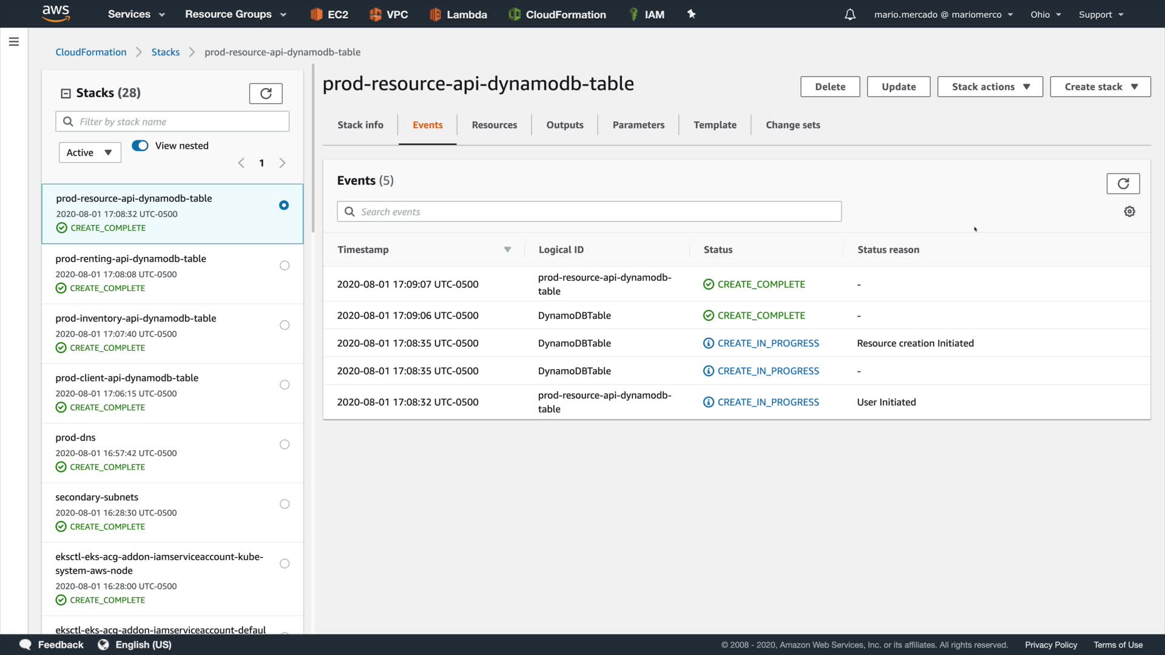Collapse the Stacks panel with the minus icon
1165x655 pixels.
66,93
